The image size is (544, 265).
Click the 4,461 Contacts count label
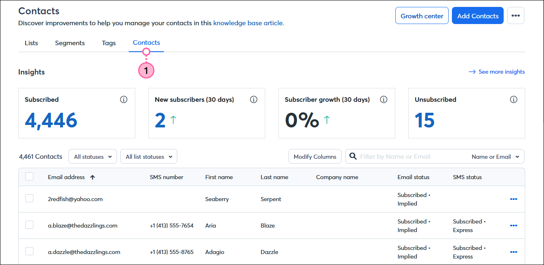[41, 156]
